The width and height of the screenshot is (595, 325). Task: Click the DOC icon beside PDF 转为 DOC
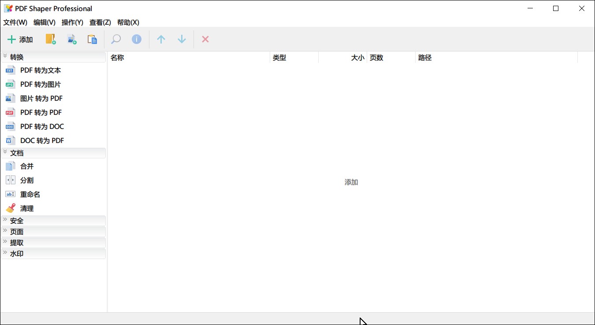[10, 127]
